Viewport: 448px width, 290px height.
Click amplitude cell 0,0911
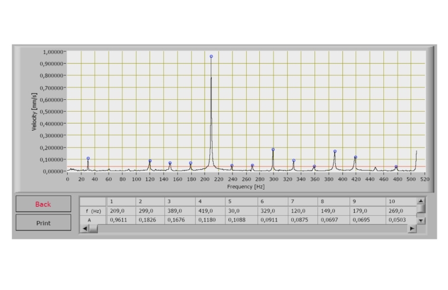click(x=273, y=220)
